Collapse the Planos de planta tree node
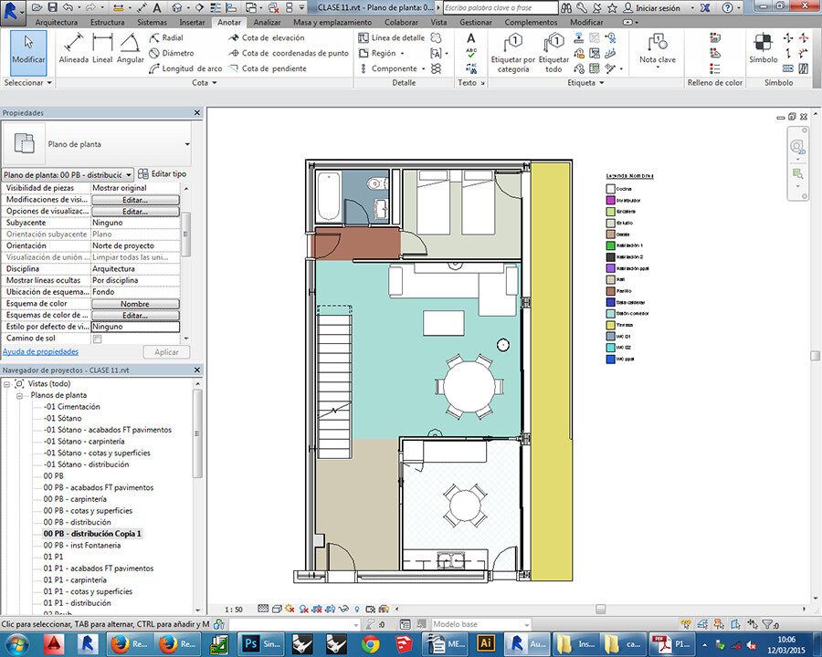This screenshot has width=822, height=657. pos(19,395)
